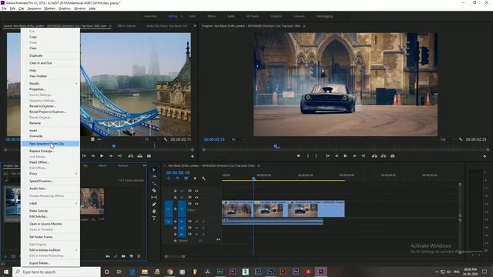
Task: Toggle the A1 track lock
Action: click(175, 222)
